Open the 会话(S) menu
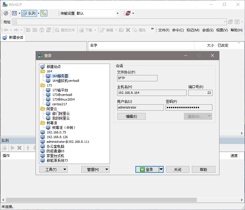Screen dimensions: 245x210 coord(208,30)
